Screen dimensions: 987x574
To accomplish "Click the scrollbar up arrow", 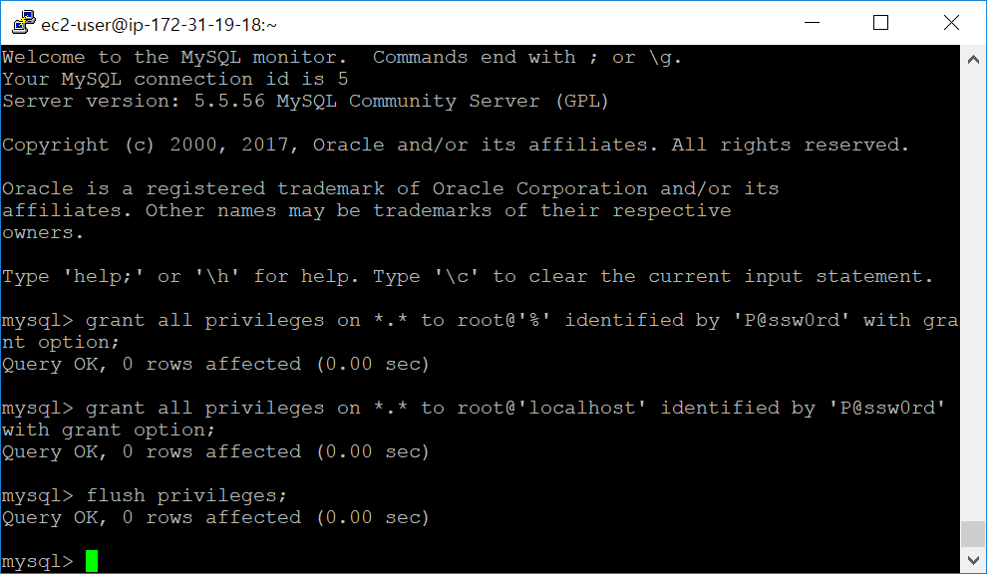I will point(973,61).
